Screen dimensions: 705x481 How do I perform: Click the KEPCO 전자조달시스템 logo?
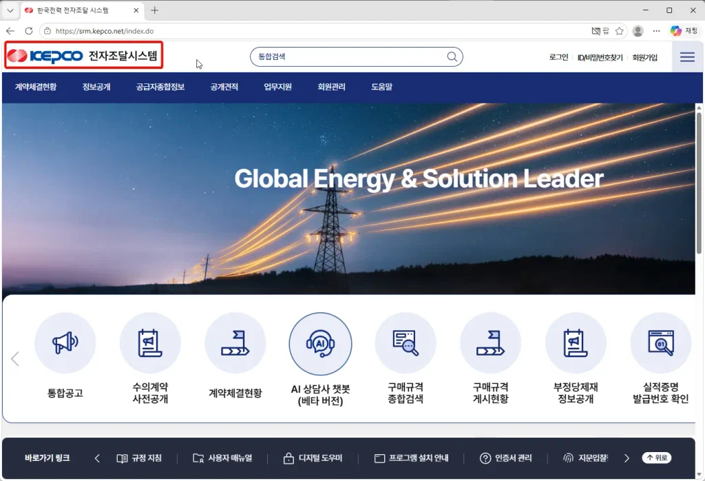(x=83, y=55)
